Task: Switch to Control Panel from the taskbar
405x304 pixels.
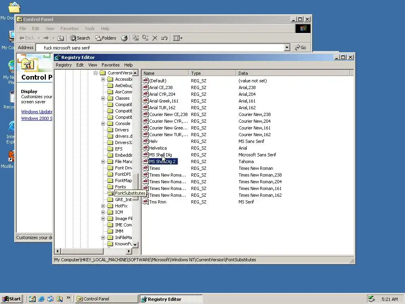Action: click(107, 299)
